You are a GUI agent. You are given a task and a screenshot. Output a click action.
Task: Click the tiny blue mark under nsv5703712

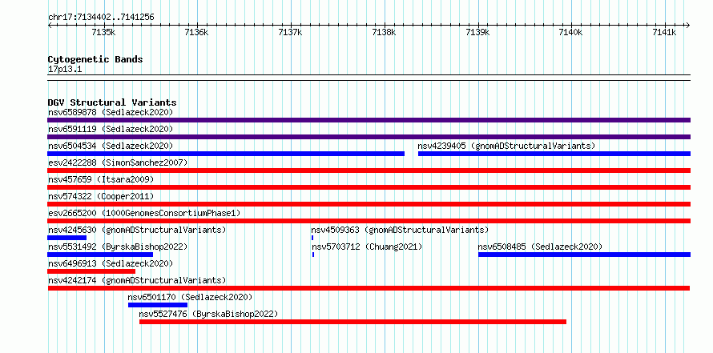click(313, 255)
